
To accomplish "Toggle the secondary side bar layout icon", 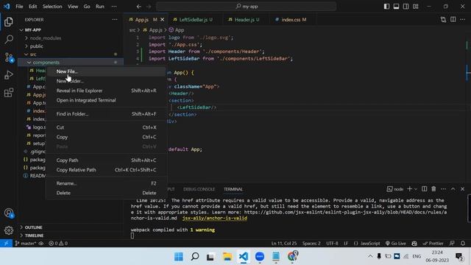I will pyautogui.click(x=406, y=7).
